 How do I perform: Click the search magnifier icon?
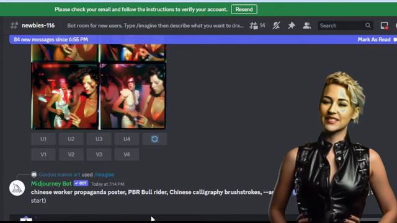pyautogui.click(x=368, y=25)
